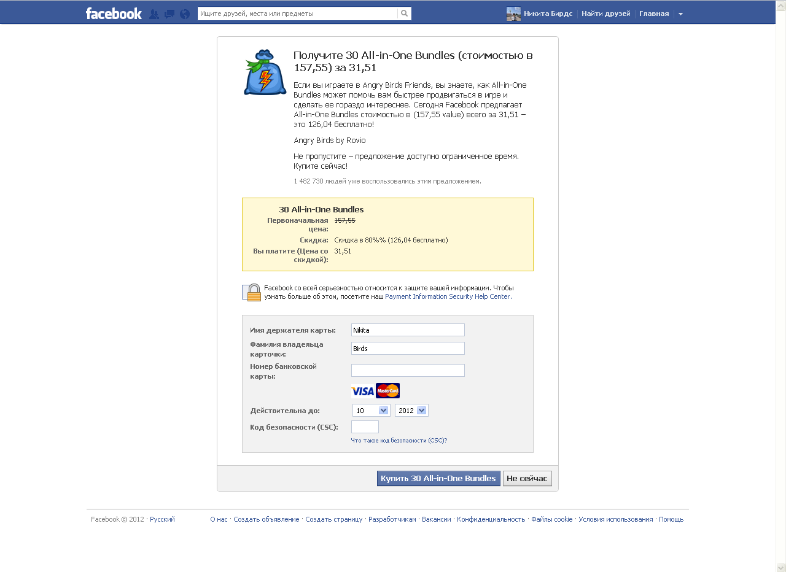Open Что такое код безопасности (CSC)? link
Screen dimensions: 786x572
click(399, 441)
